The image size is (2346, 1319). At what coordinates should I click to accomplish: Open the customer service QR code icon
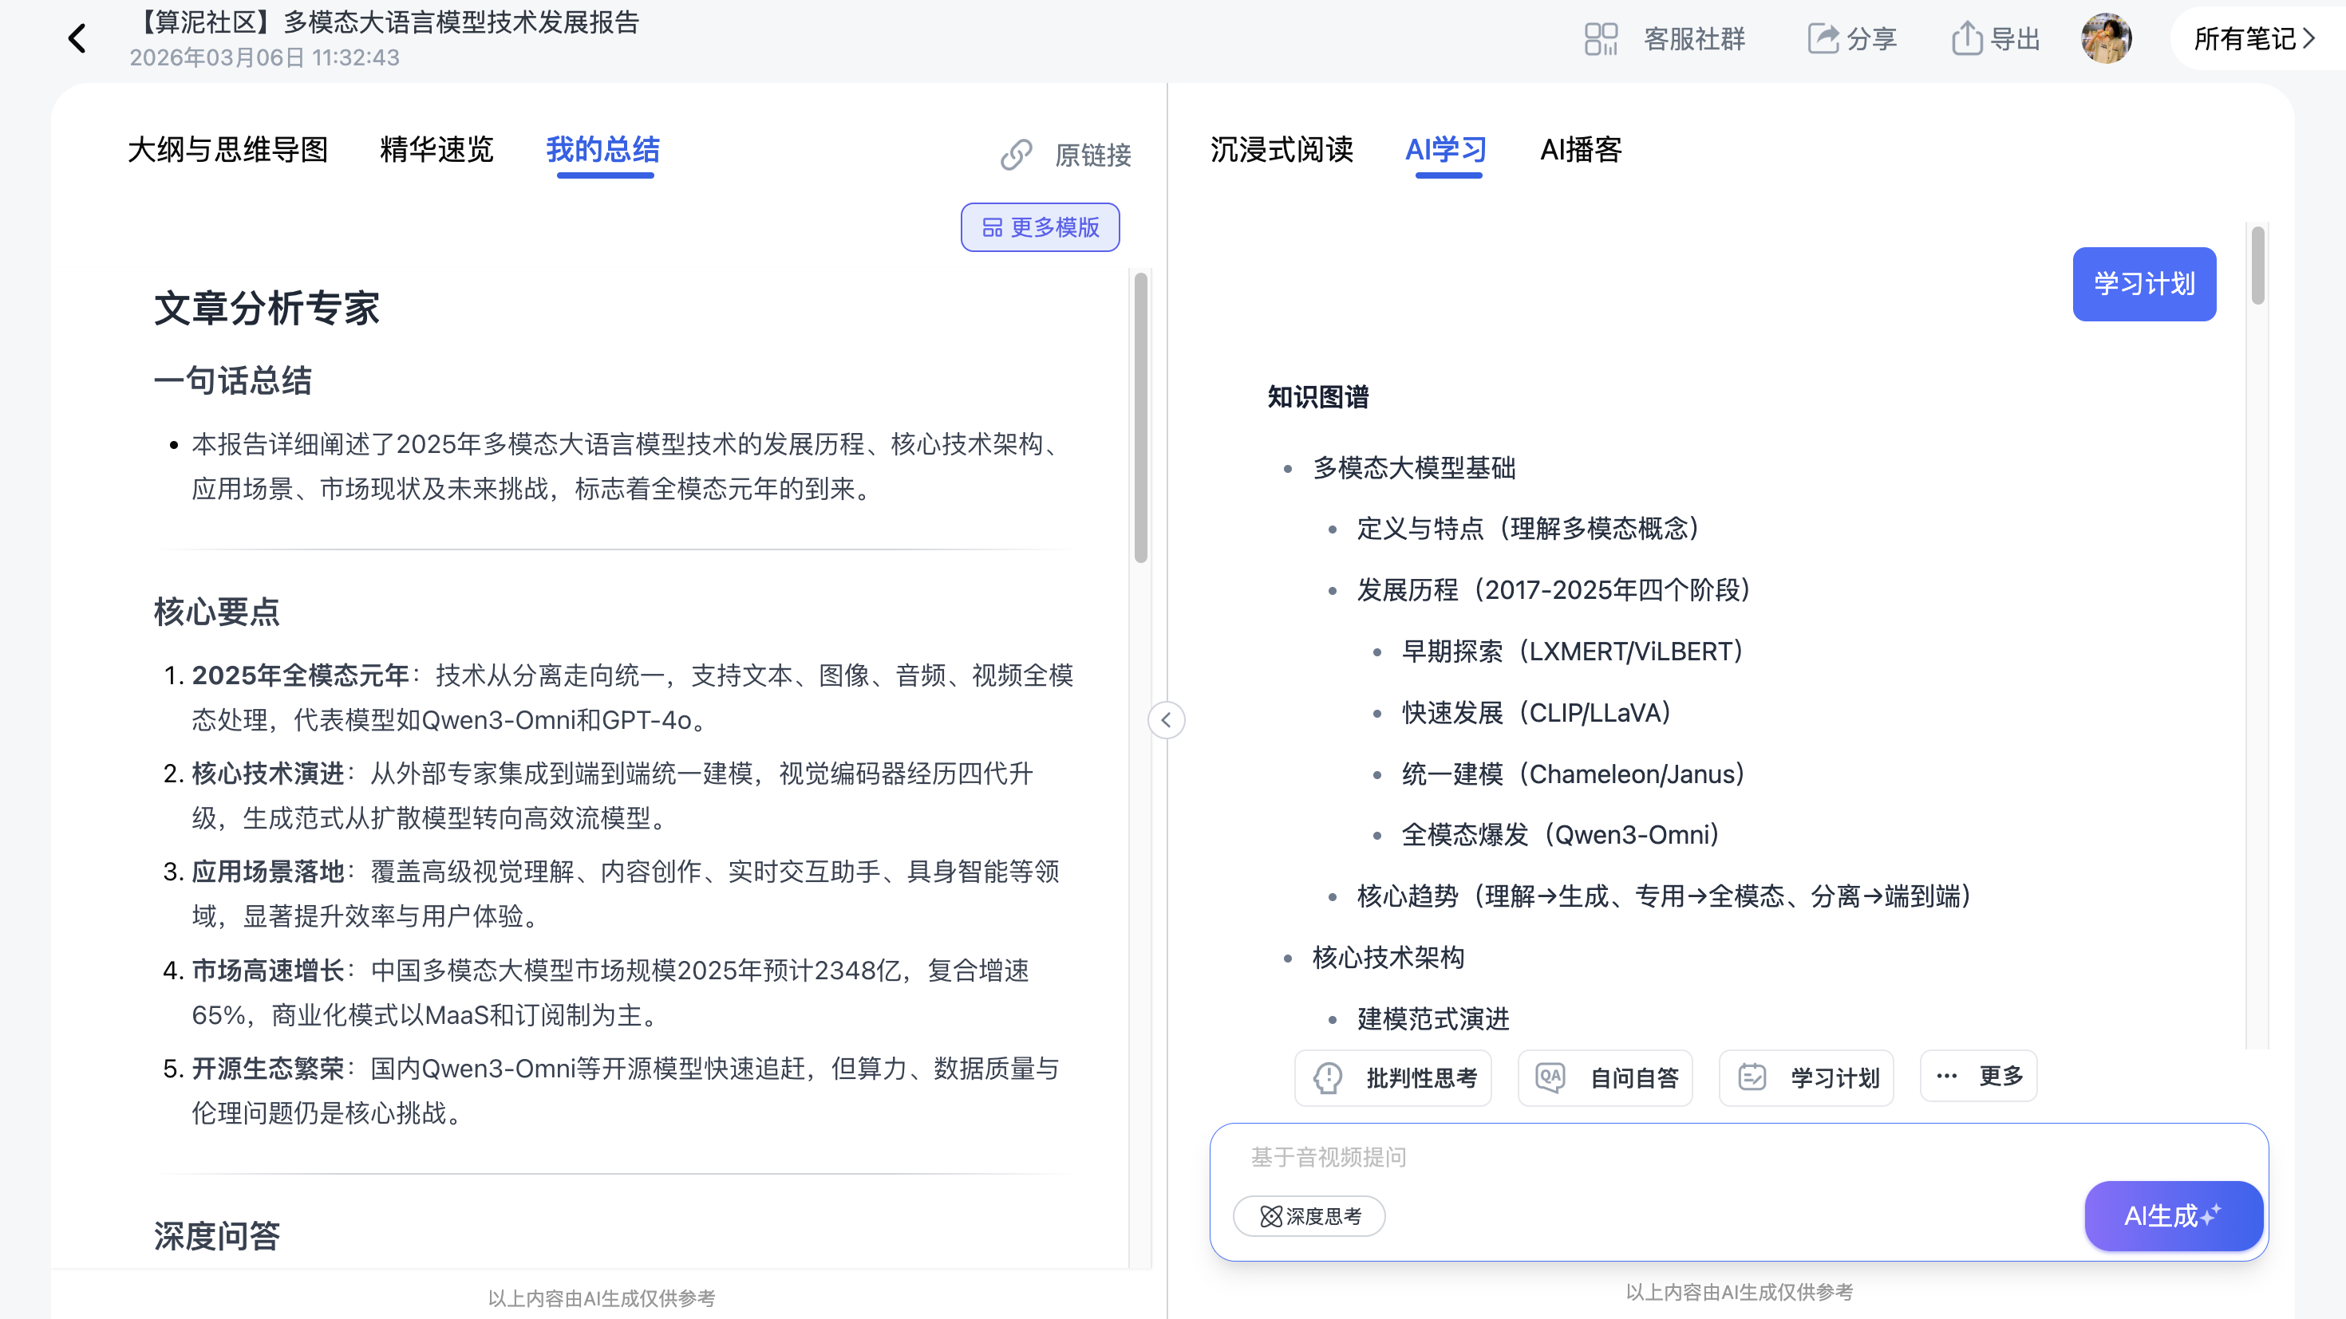coord(1600,38)
